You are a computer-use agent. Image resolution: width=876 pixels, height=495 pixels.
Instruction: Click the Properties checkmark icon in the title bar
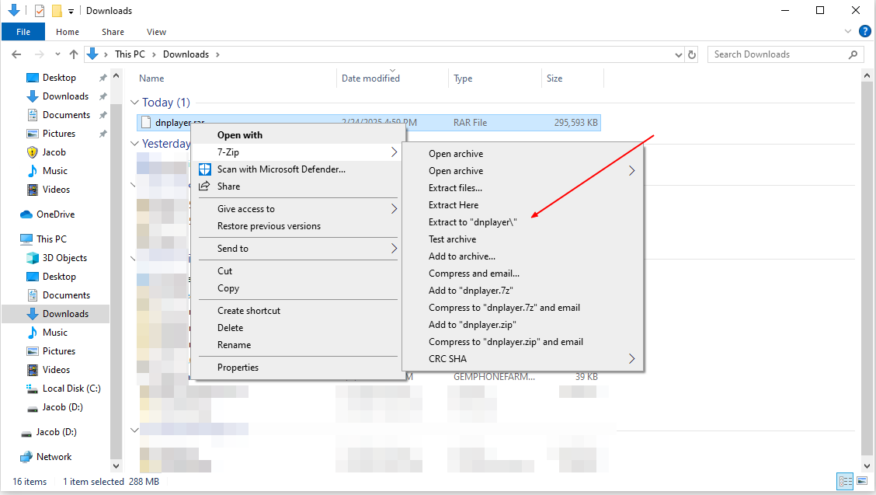coord(39,11)
